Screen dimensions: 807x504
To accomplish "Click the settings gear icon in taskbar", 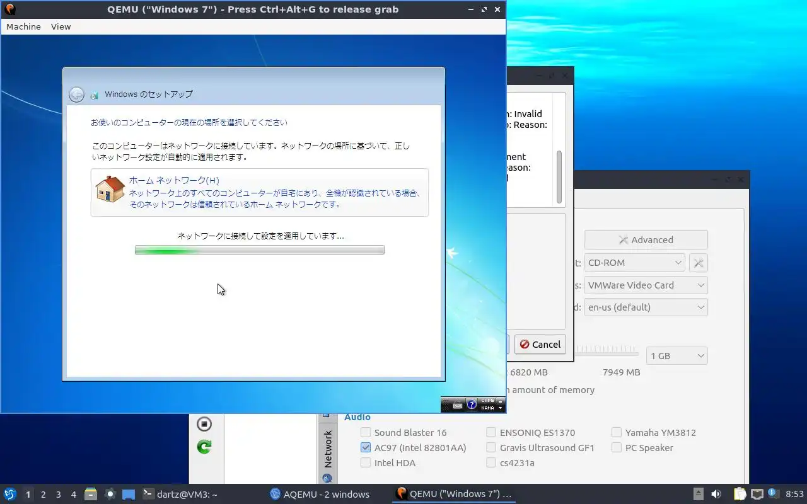I will tap(110, 494).
